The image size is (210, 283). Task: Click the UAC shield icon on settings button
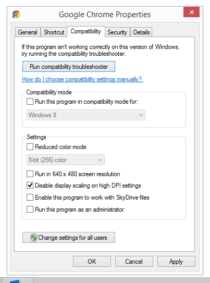pyautogui.click(x=34, y=238)
